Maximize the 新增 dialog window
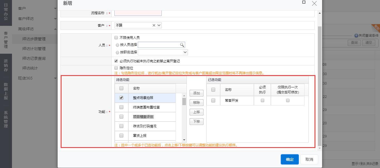 click(x=304, y=2)
